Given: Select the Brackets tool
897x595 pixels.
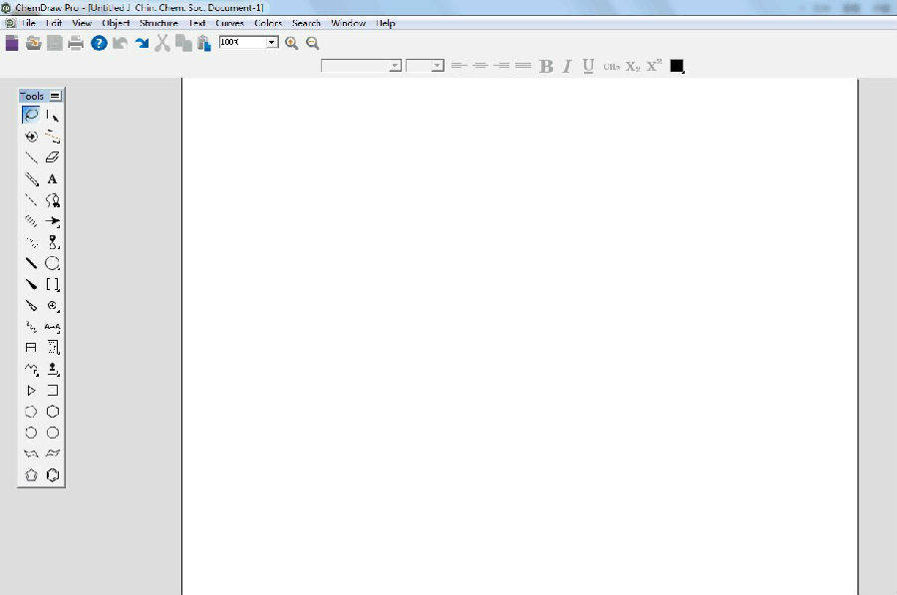Looking at the screenshot, I should point(53,285).
